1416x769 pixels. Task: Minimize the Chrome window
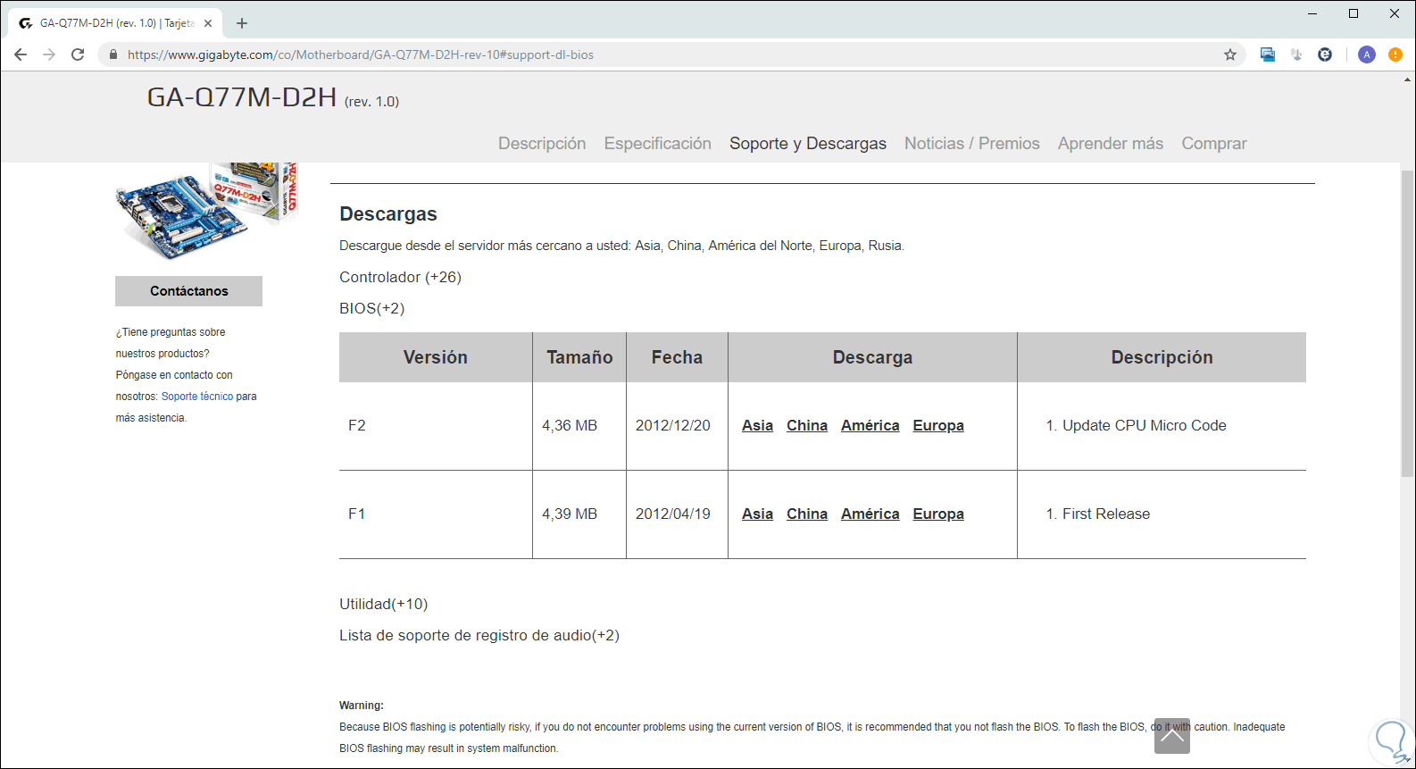pos(1312,13)
